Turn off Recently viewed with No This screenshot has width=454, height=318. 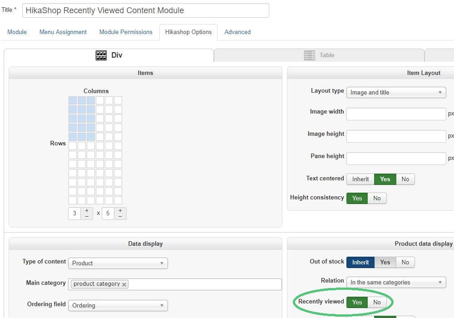click(377, 303)
